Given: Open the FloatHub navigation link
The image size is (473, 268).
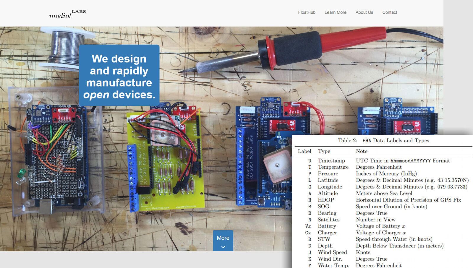Looking at the screenshot, I should (307, 12).
